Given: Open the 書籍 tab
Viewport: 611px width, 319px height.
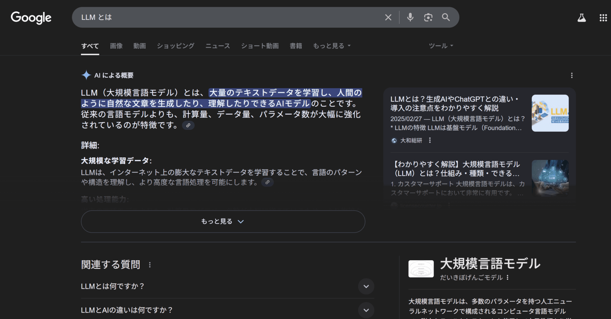Looking at the screenshot, I should click(296, 46).
